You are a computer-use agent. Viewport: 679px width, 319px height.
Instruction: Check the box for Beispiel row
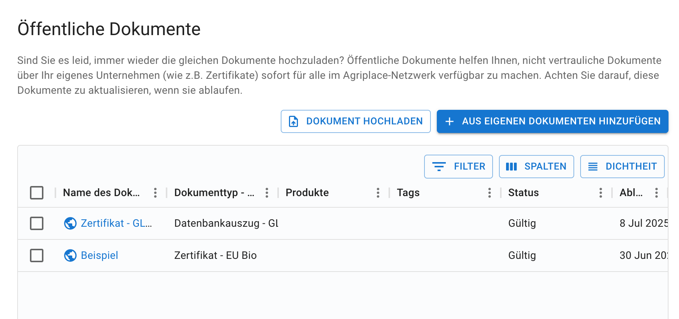37,255
